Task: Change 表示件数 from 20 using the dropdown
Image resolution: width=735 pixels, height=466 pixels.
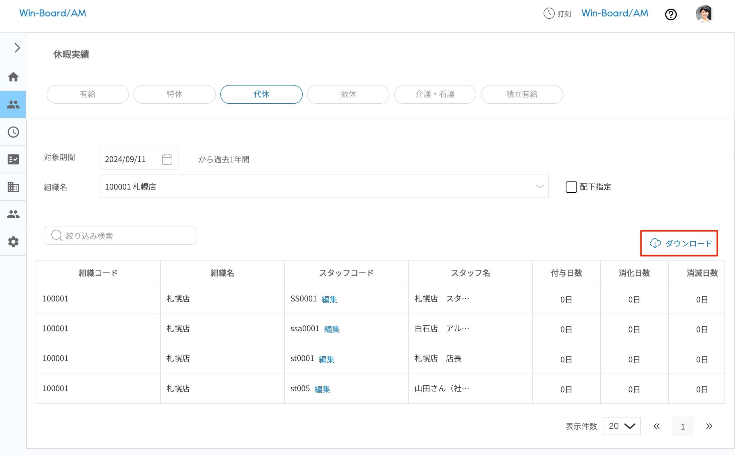Action: tap(622, 426)
